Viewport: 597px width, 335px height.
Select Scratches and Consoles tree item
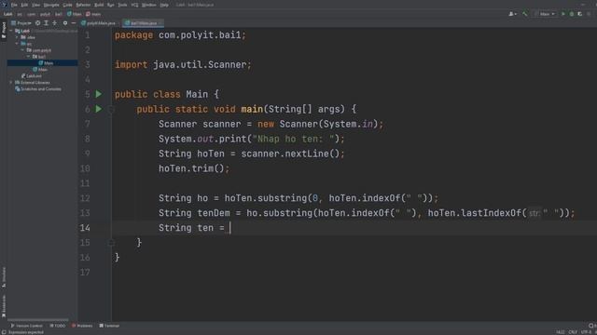[38, 89]
